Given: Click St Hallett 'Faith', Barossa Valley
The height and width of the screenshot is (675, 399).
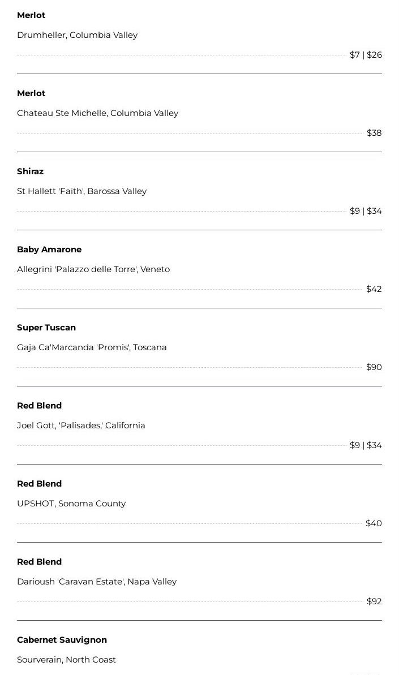Looking at the screenshot, I should tap(81, 191).
